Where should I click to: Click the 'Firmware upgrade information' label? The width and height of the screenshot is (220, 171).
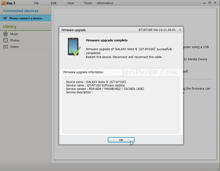[x=83, y=72]
